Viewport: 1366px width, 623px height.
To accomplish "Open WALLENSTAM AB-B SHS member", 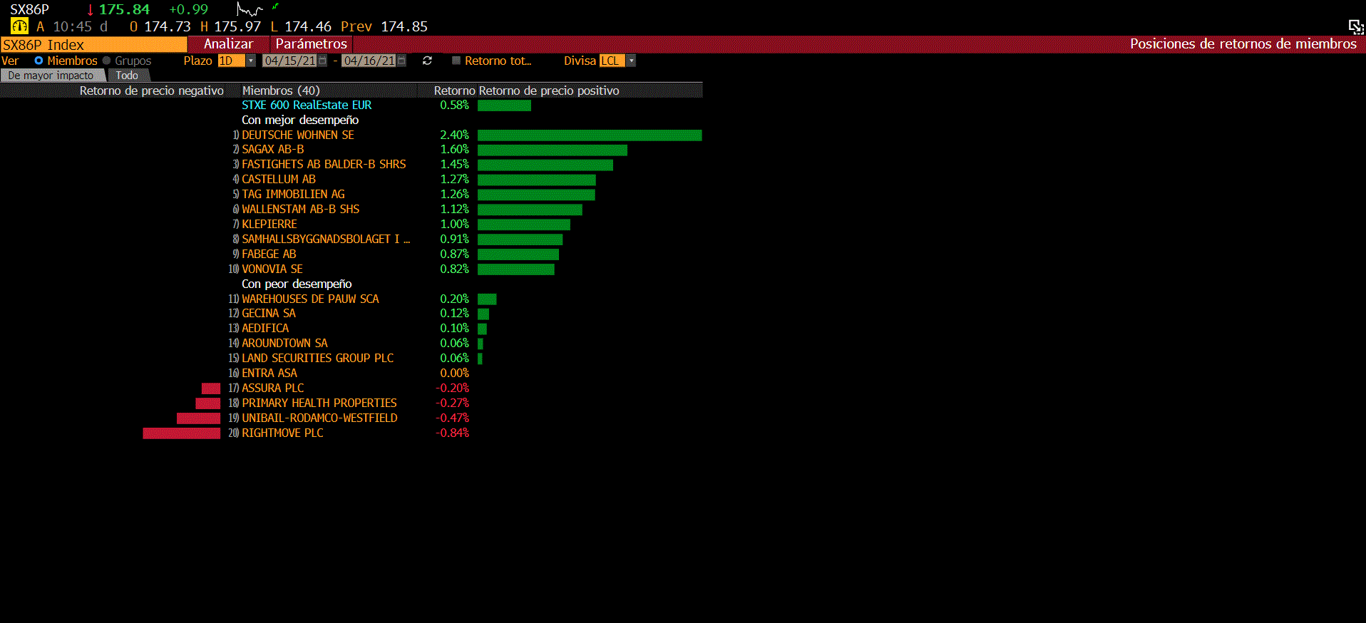I will tap(300, 209).
